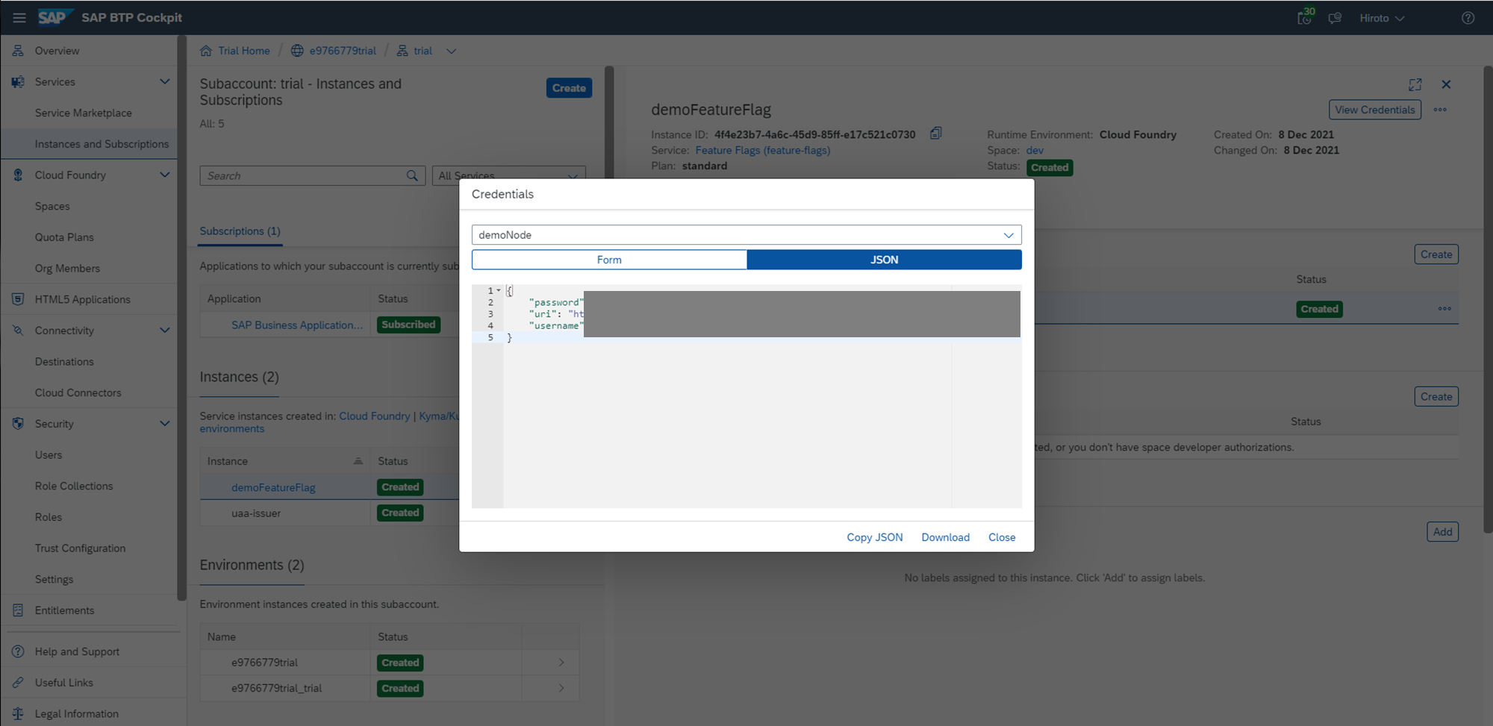Screen dimensions: 1493x726
Task: Collapse the Cloud Foundry sidebar section
Action: tap(165, 175)
